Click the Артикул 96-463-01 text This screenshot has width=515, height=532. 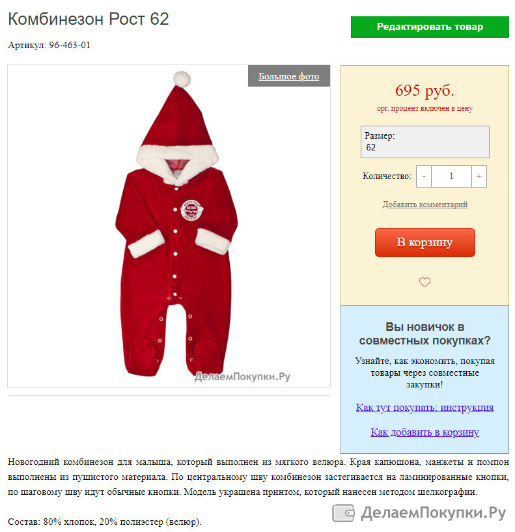tap(49, 45)
